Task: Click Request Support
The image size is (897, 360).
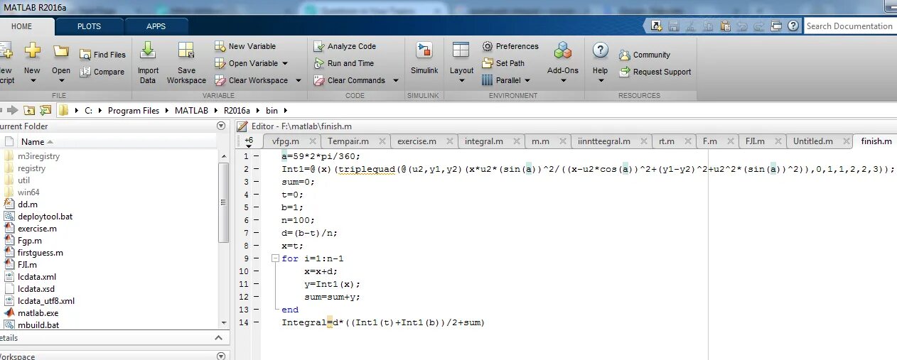Action: pos(655,72)
